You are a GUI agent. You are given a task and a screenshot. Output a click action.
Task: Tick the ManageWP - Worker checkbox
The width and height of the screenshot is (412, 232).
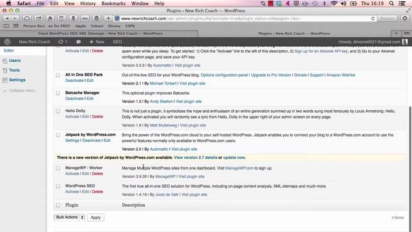point(58,168)
